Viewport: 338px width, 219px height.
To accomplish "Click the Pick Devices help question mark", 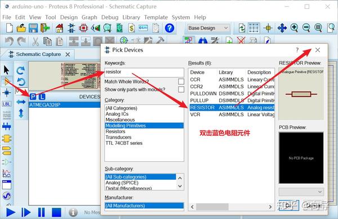I will (297, 50).
